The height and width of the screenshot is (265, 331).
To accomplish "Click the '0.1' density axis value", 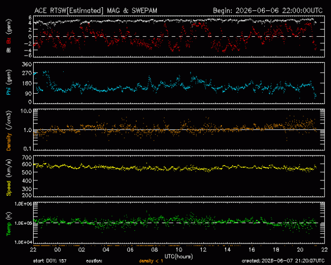I will coord(27,149).
